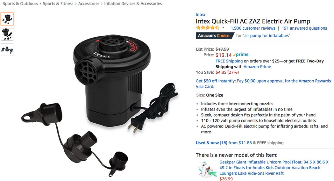
Task: Click the Prime logo next to price
Action: pyautogui.click(x=241, y=55)
